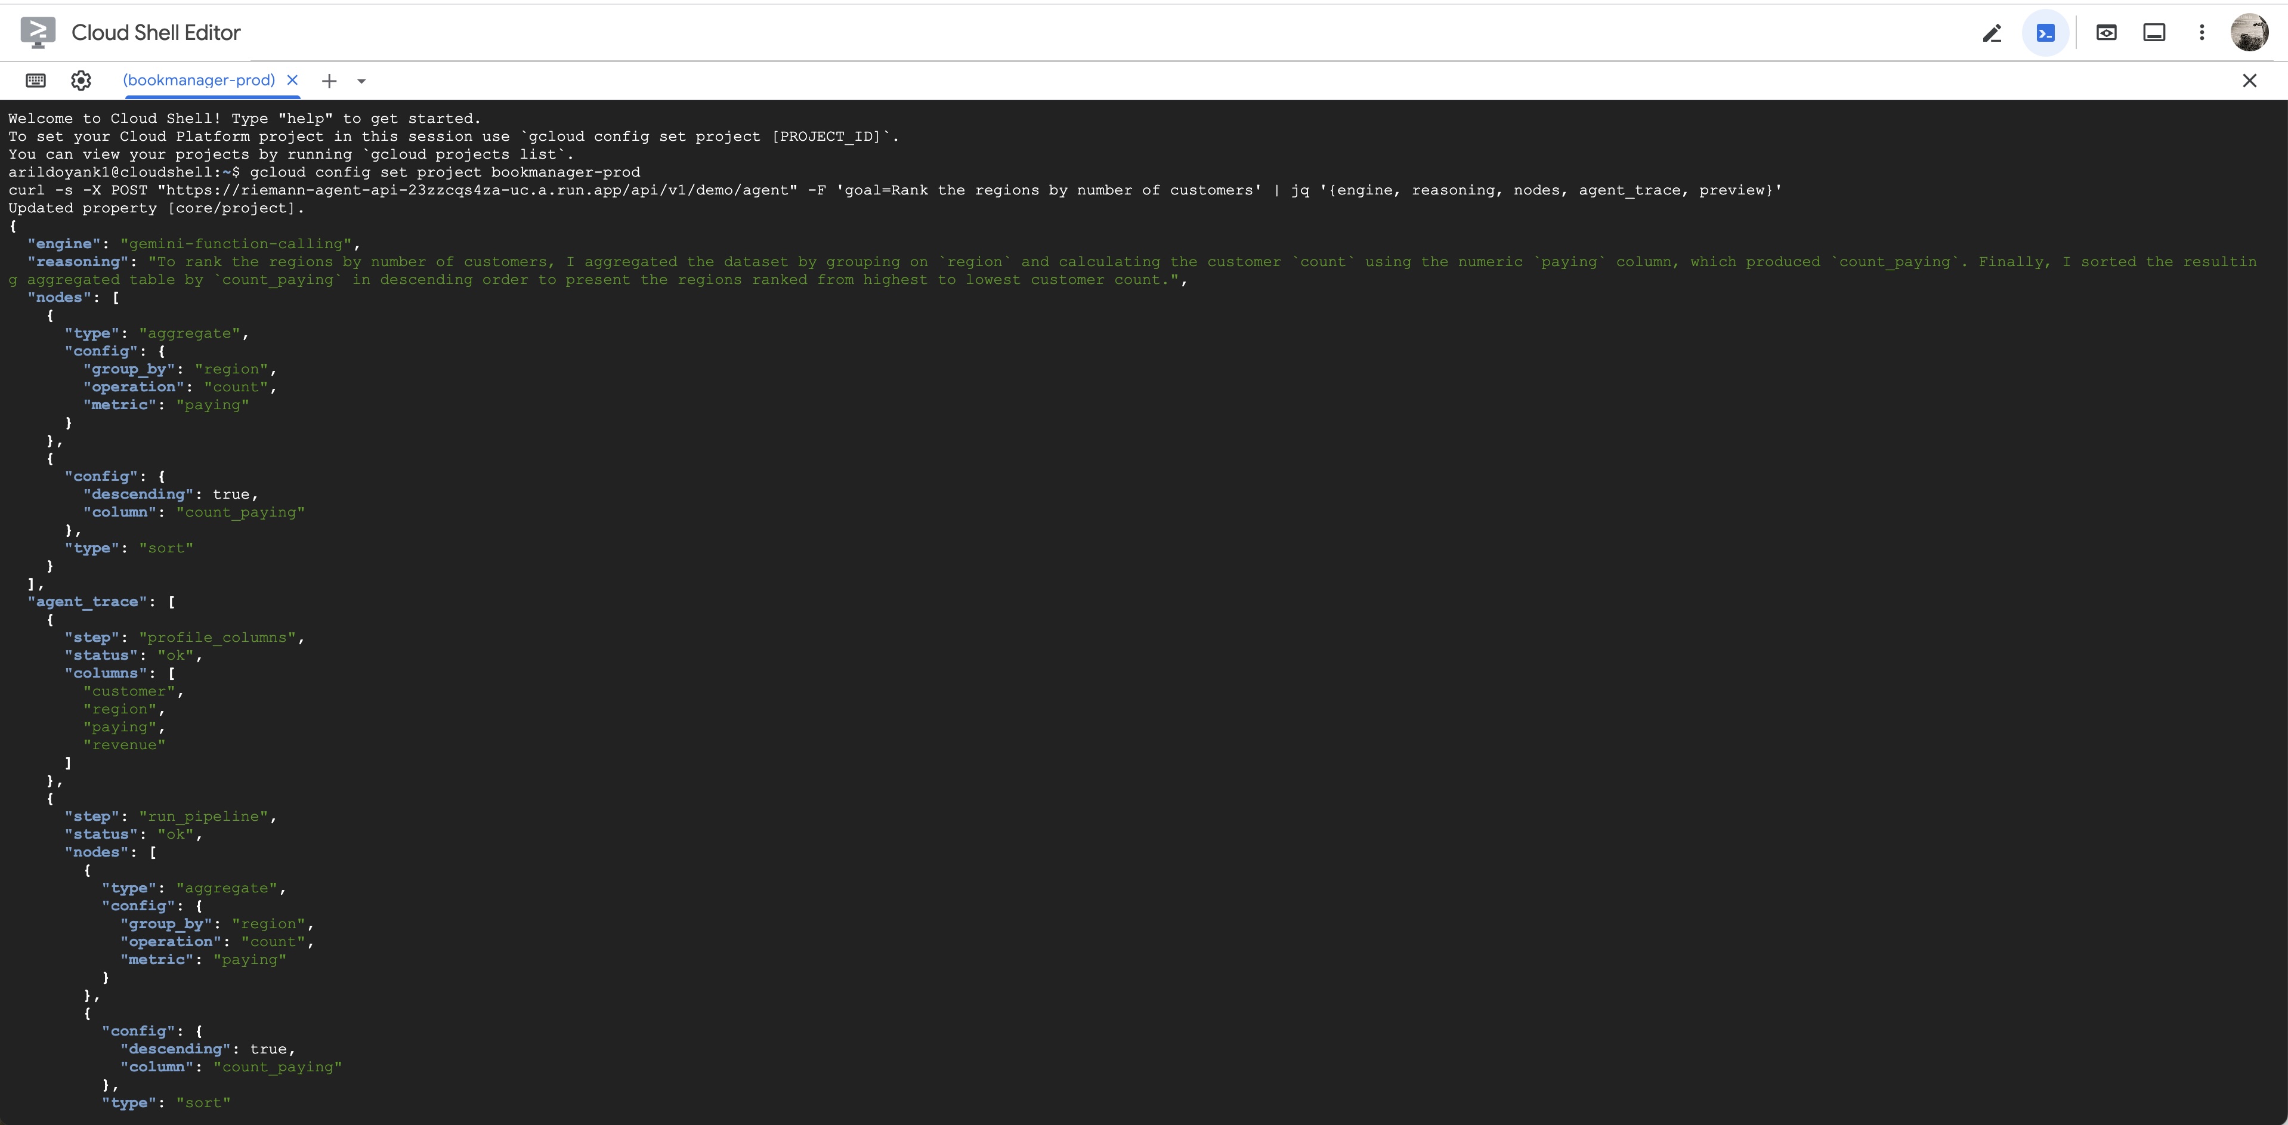Click the Cloud Shell Editor title
This screenshot has width=2288, height=1125.
coord(156,33)
